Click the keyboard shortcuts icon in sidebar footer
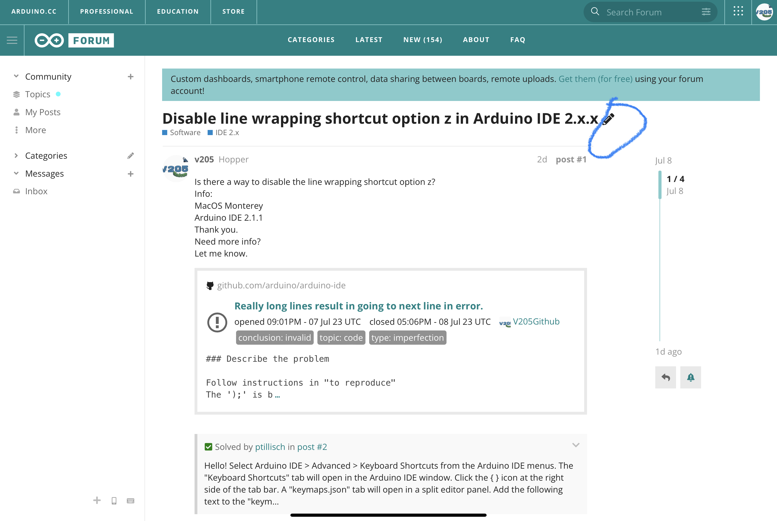The width and height of the screenshot is (777, 521). [x=131, y=501]
